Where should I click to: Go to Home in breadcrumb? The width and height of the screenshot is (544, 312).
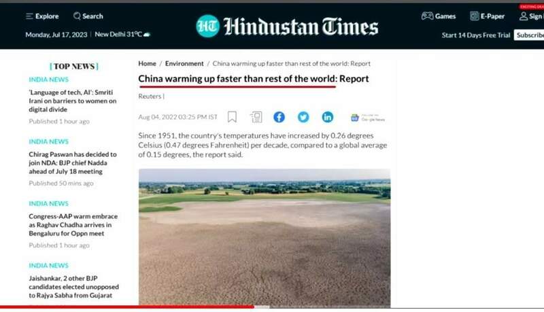147,63
